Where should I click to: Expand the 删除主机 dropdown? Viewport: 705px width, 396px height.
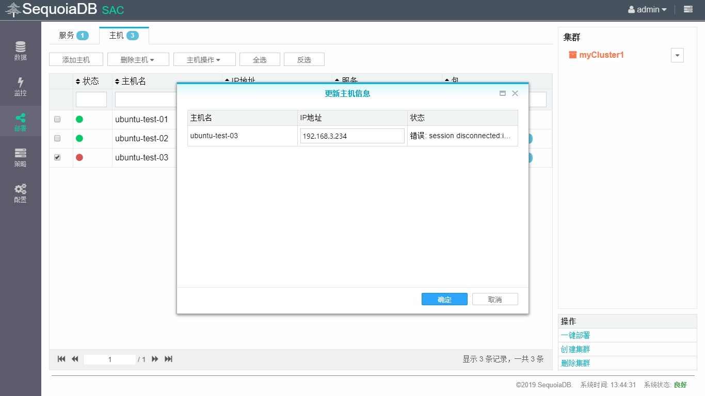click(x=138, y=60)
